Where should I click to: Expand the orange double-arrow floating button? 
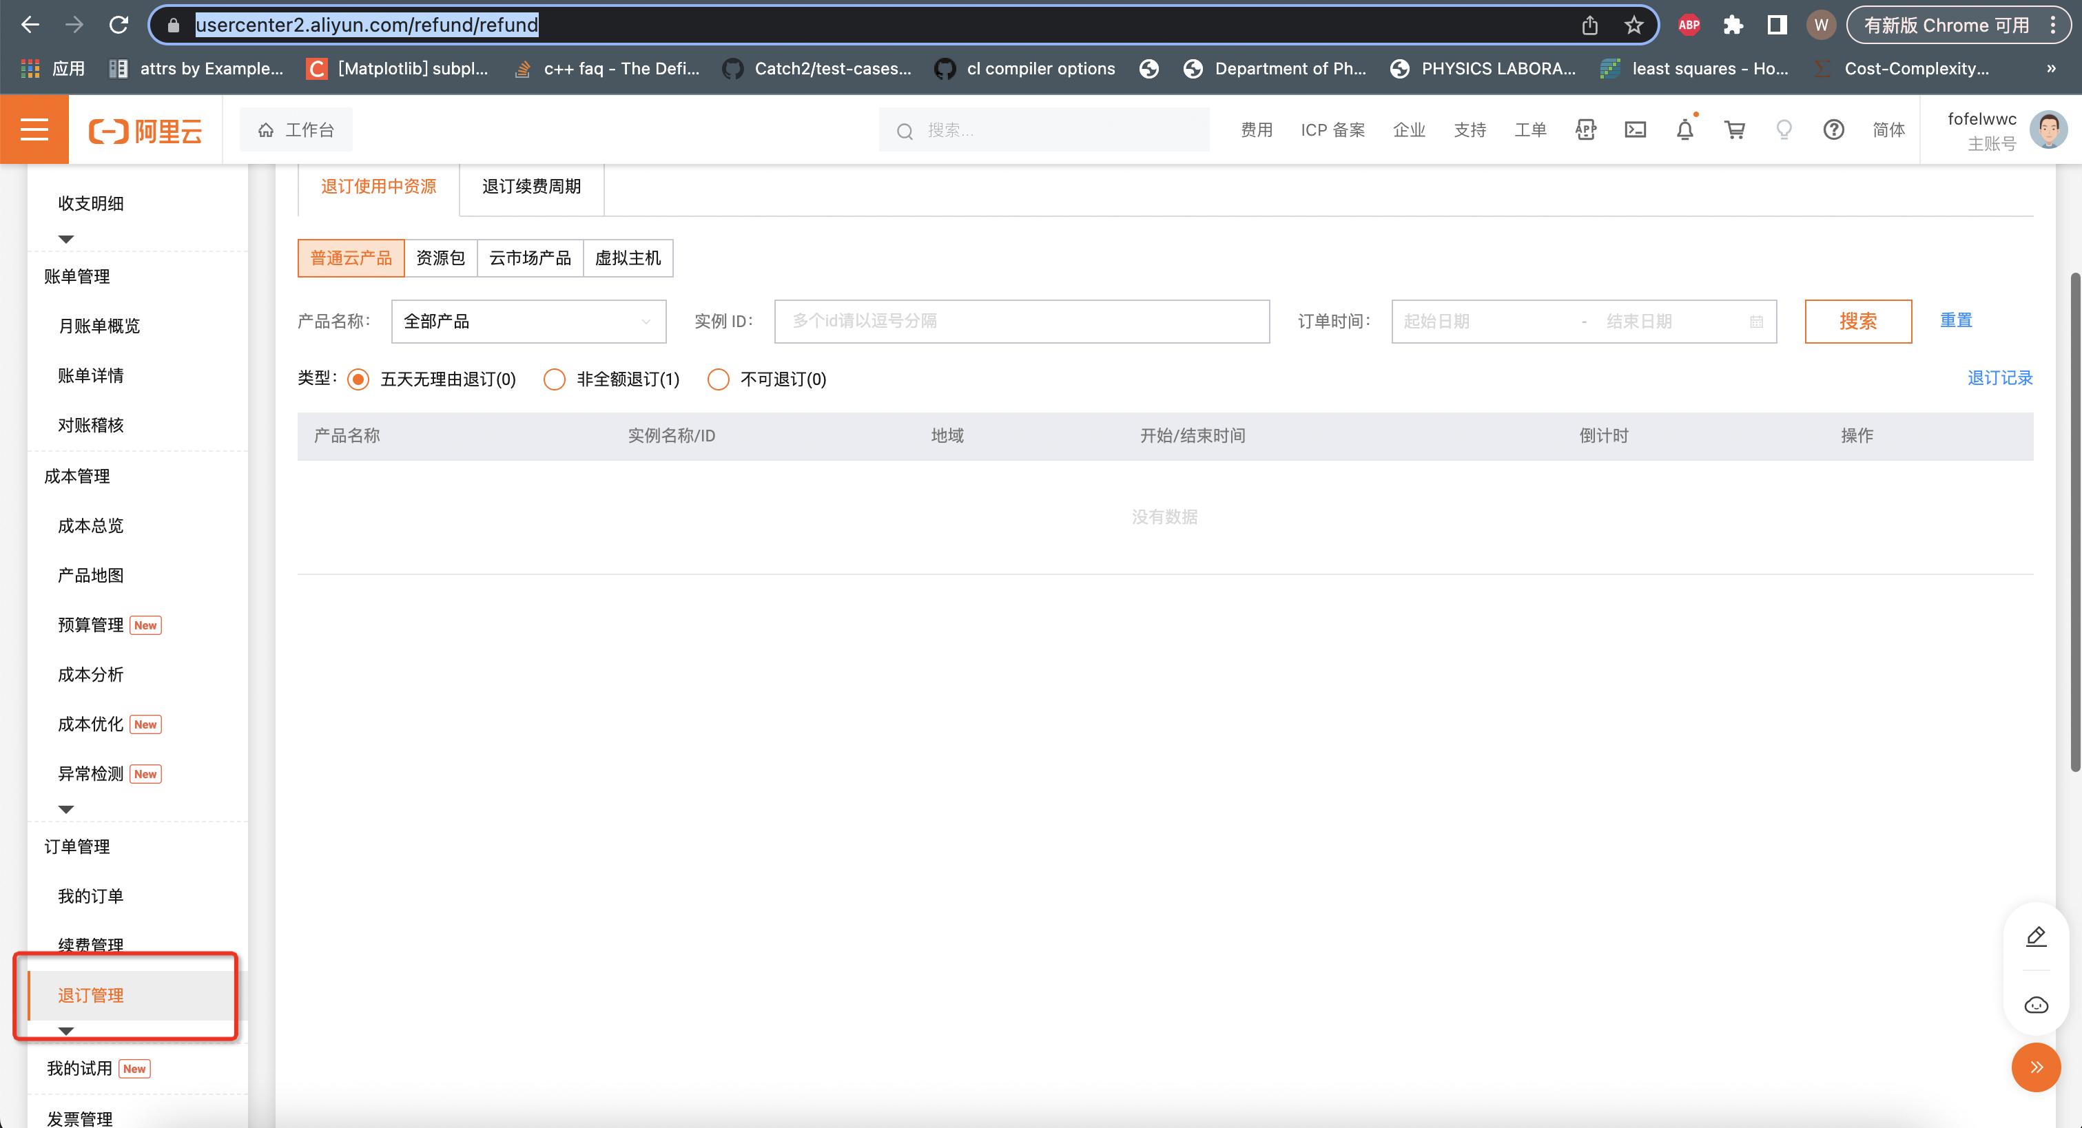click(2036, 1067)
